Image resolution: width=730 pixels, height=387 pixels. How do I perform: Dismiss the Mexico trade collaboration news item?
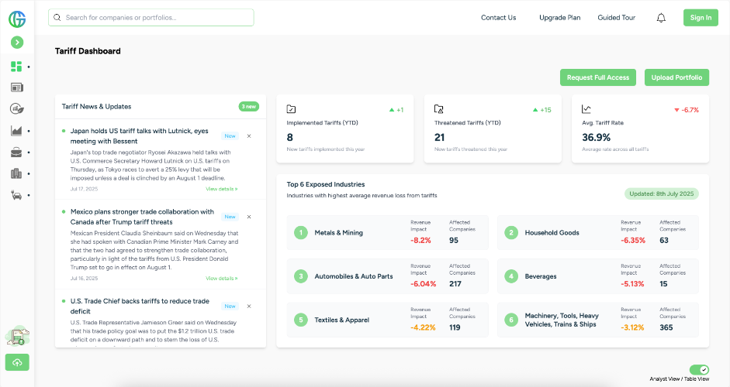point(249,217)
